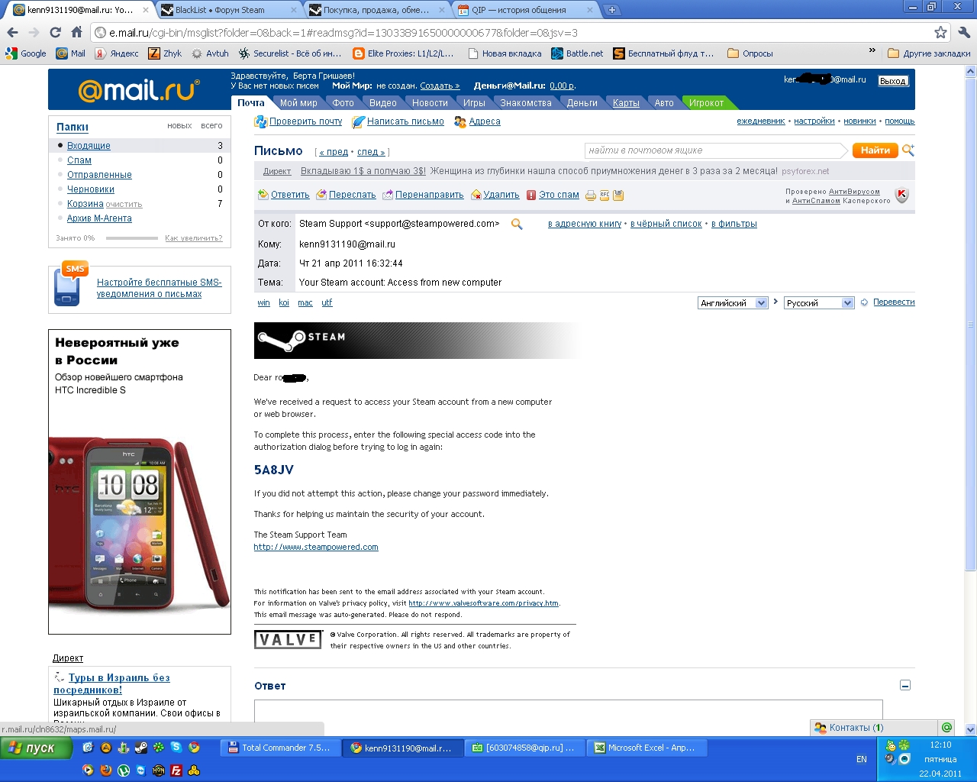Image resolution: width=977 pixels, height=782 pixels.
Task: Click the green @ agent status icon
Action: [947, 728]
